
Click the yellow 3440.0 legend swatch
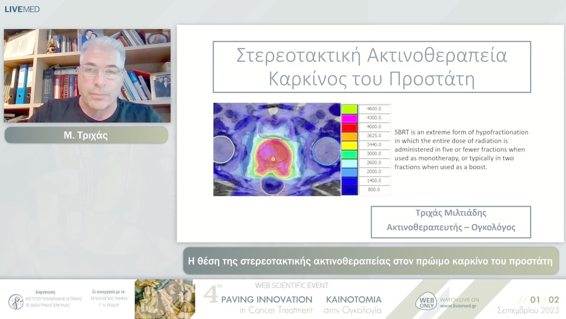350,145
